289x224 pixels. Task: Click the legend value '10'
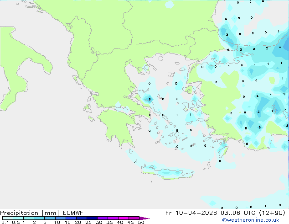[57, 222]
